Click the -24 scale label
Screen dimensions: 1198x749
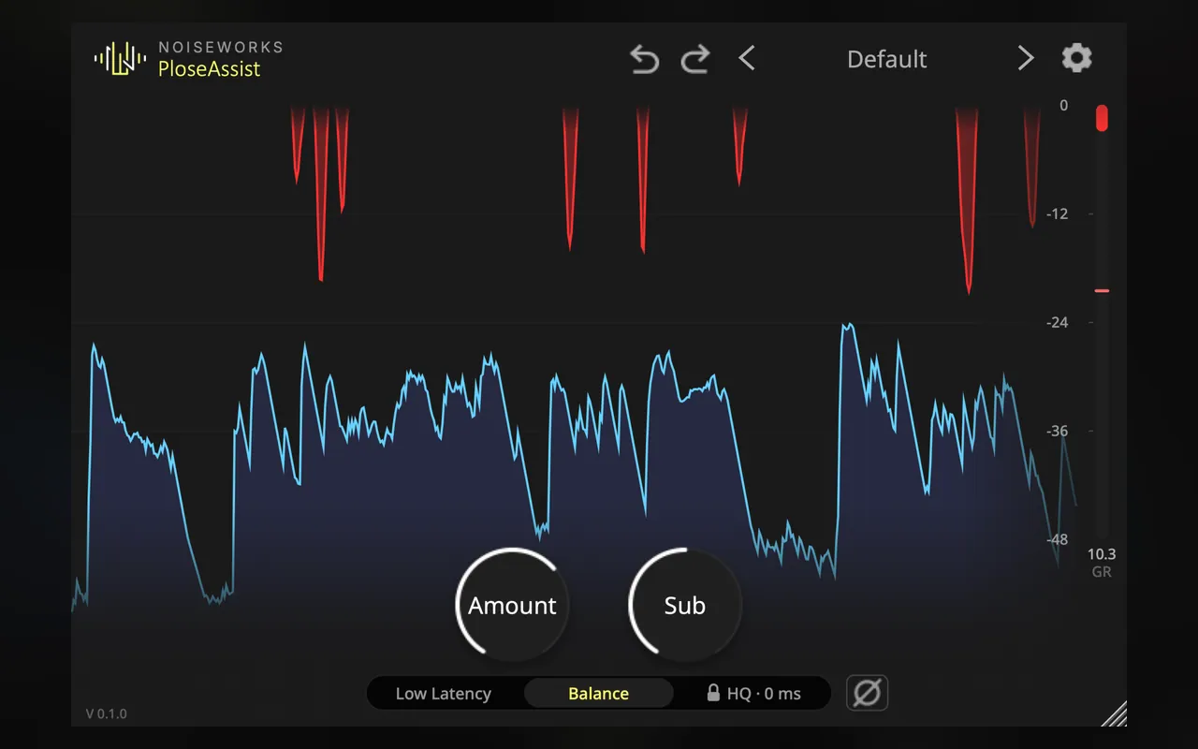coord(1057,322)
